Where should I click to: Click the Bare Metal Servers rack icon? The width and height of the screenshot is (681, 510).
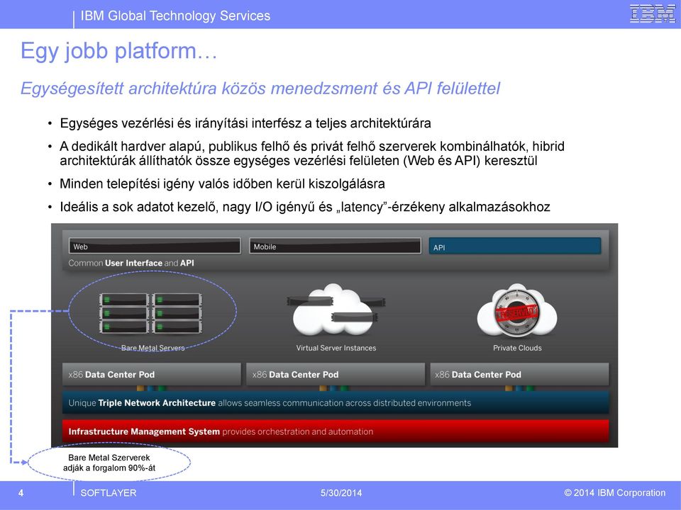[150, 313]
